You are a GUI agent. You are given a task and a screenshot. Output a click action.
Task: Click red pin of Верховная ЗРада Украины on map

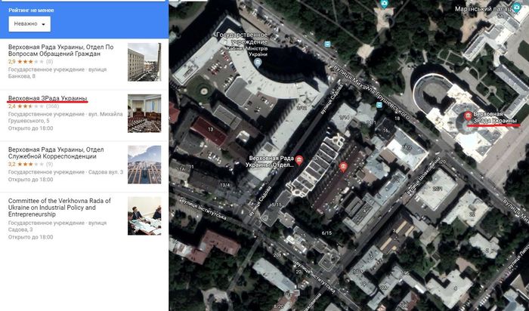point(469,115)
